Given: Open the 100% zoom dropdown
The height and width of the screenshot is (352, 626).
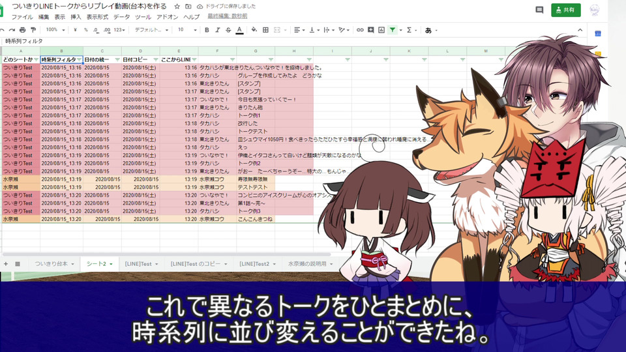Looking at the screenshot, I should click(55, 30).
